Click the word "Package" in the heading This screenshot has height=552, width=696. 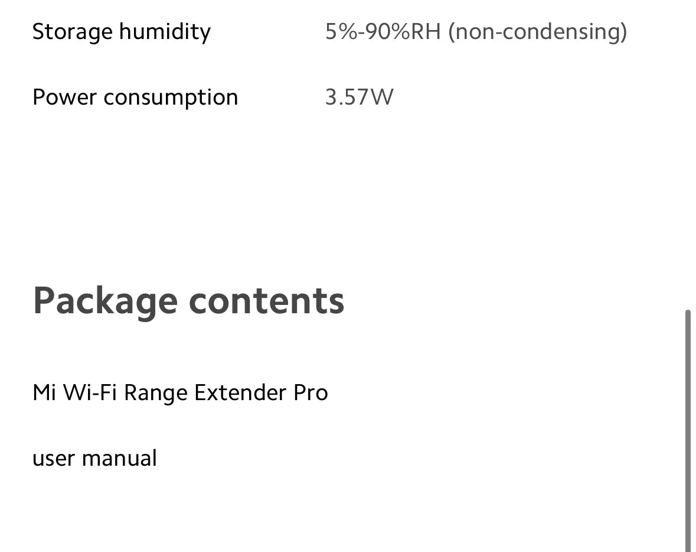point(105,300)
